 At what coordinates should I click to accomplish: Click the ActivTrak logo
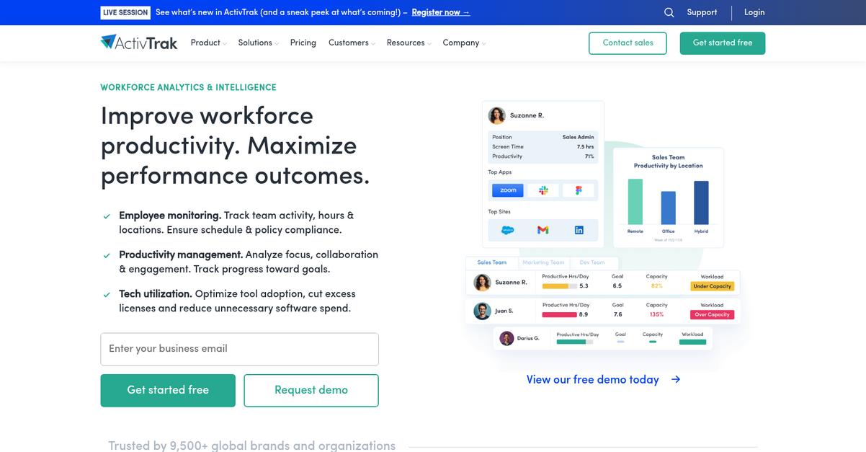[139, 43]
